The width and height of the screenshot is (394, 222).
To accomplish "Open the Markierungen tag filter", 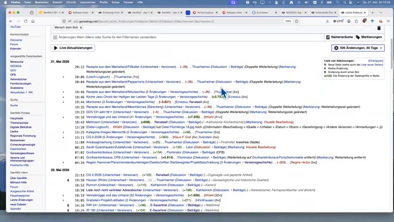I will click(x=369, y=37).
